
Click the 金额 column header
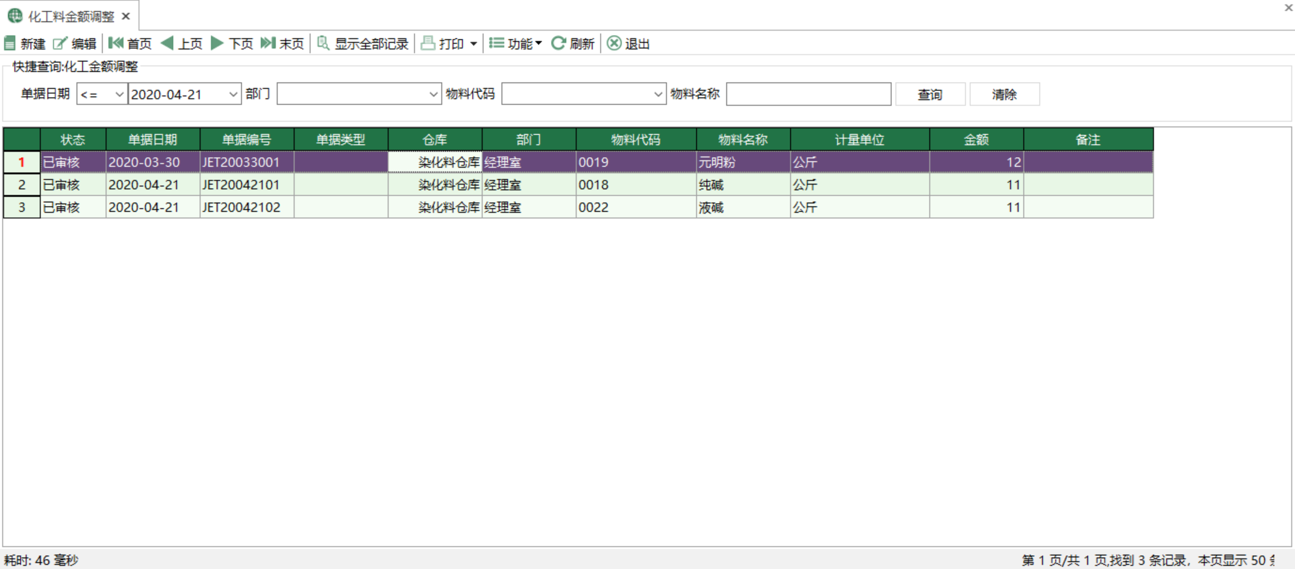[x=977, y=140]
